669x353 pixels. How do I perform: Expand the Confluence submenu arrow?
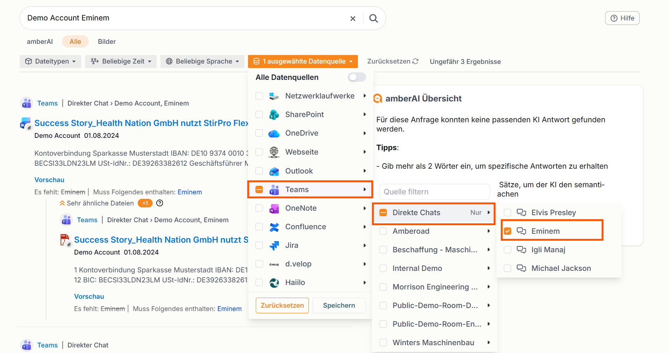pyautogui.click(x=365, y=227)
